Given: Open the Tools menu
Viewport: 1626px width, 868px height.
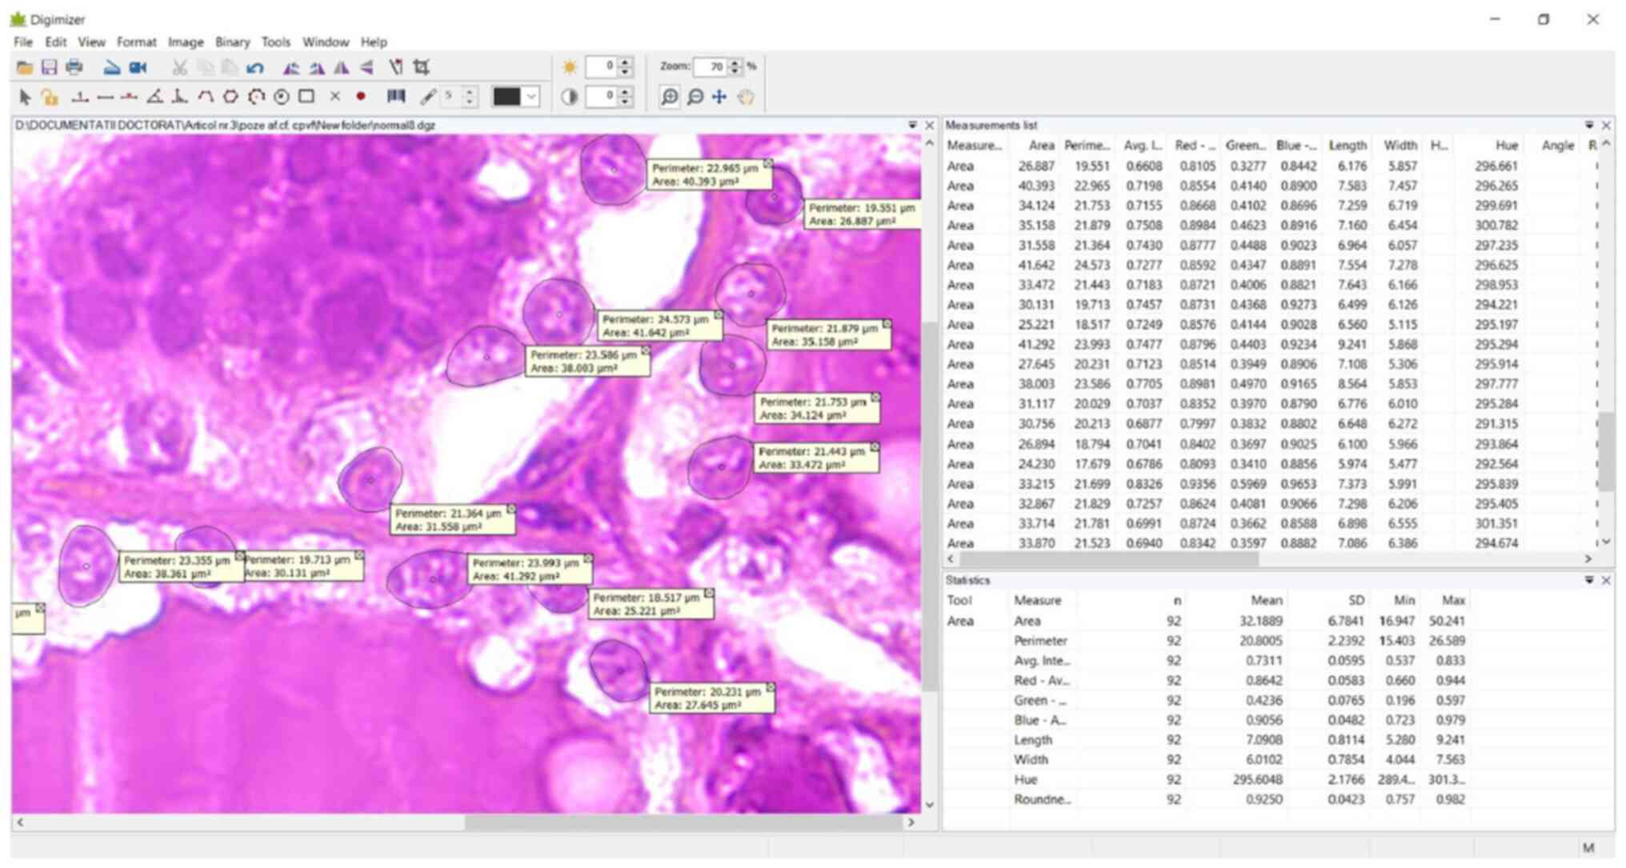Looking at the screenshot, I should coord(275,42).
